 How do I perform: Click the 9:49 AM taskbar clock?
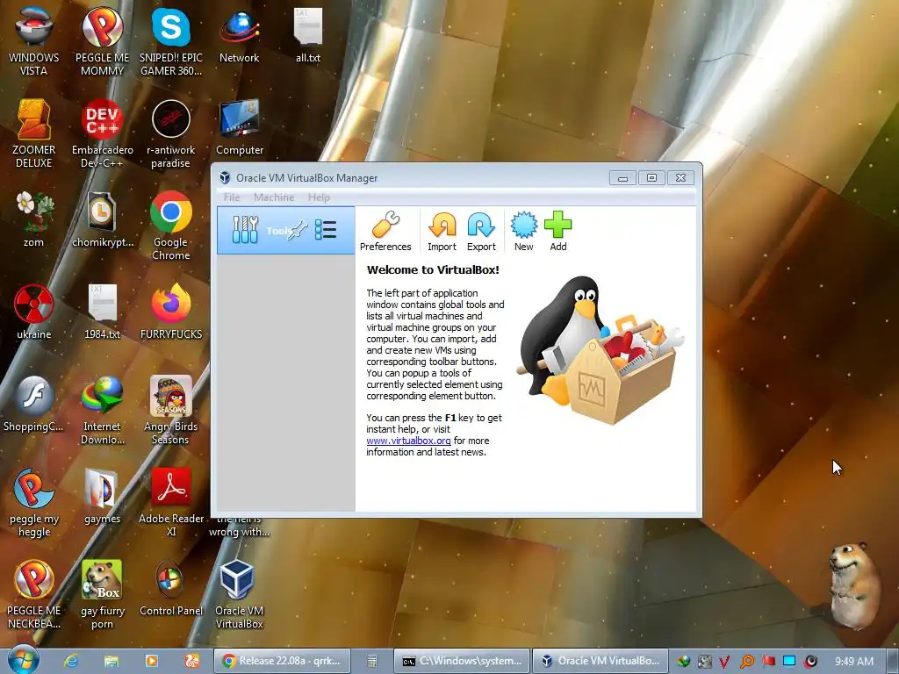853,662
